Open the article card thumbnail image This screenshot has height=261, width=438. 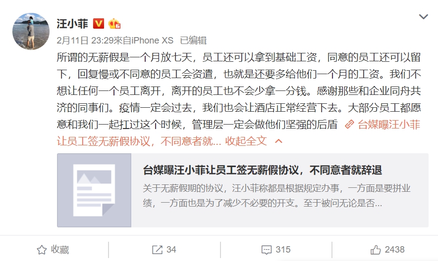(x=94, y=190)
